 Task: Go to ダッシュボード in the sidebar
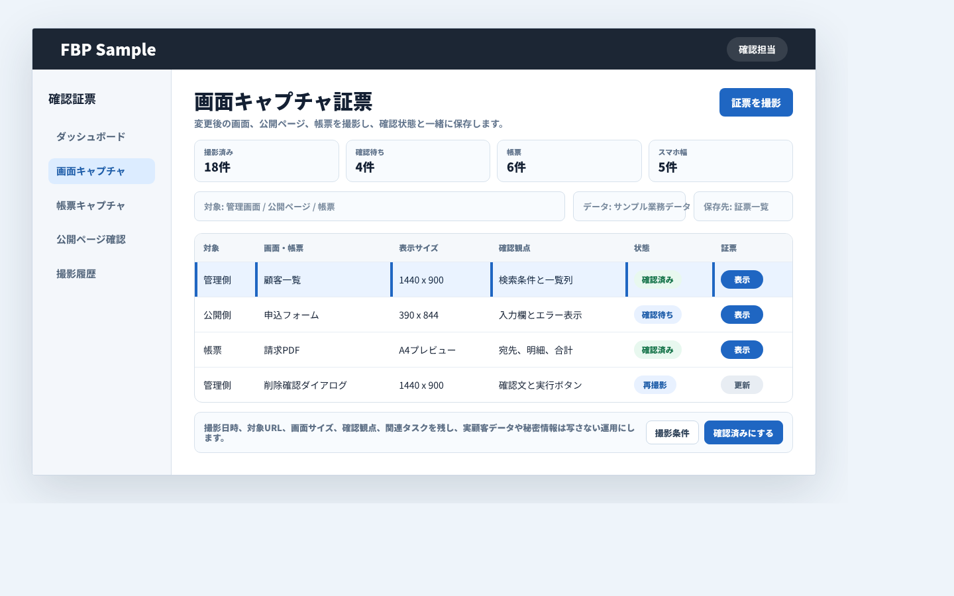101,137
